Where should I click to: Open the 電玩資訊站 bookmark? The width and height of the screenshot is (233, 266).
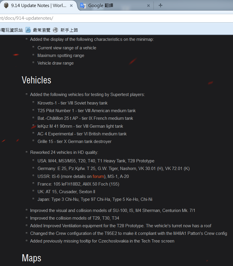[12, 30]
